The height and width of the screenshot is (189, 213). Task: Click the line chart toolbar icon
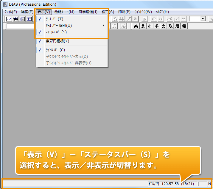coord(9,19)
